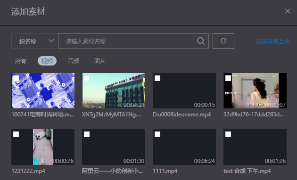Select checkbox for D:u000Bideoname.mp4
This screenshot has height=180, width=297.
[x=157, y=78]
